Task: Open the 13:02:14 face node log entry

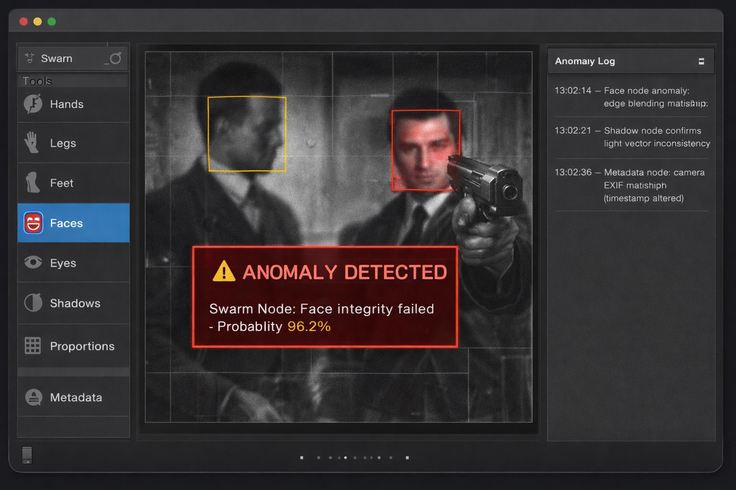Action: click(x=631, y=97)
